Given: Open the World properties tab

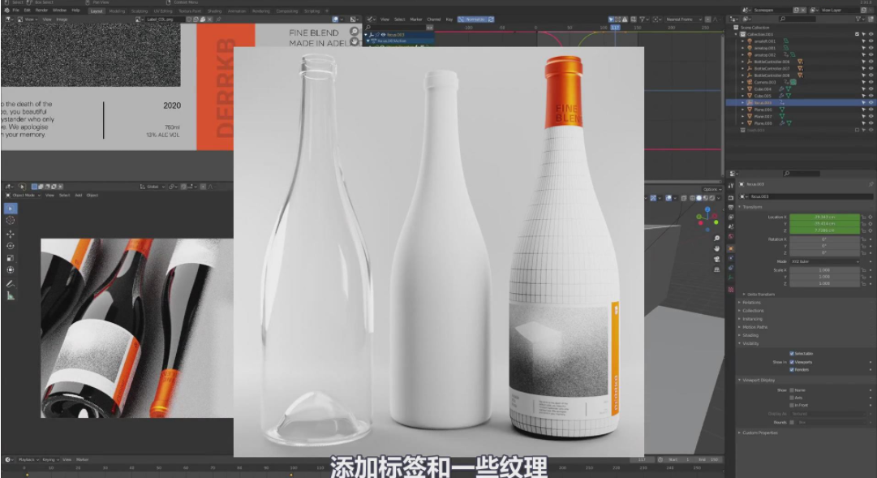Looking at the screenshot, I should 731,237.
